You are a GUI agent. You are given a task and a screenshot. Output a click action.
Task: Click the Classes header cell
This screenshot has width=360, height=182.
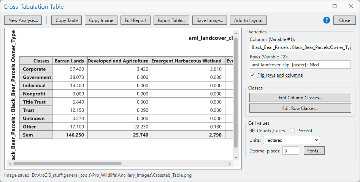36,61
